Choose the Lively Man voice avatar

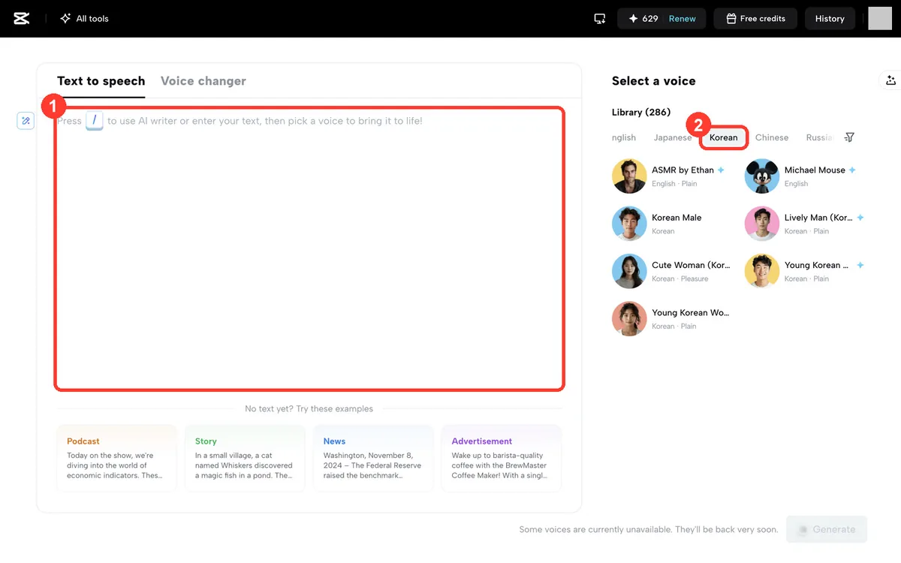pos(762,224)
